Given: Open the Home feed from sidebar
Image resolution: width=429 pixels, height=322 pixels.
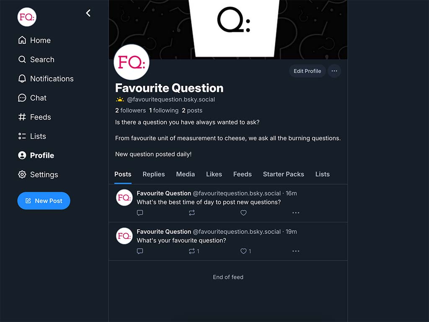Looking at the screenshot, I should (34, 40).
